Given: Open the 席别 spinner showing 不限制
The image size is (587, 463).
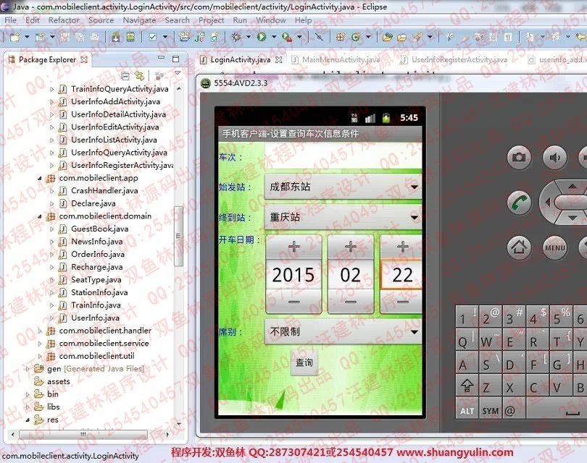Looking at the screenshot, I should (x=343, y=331).
